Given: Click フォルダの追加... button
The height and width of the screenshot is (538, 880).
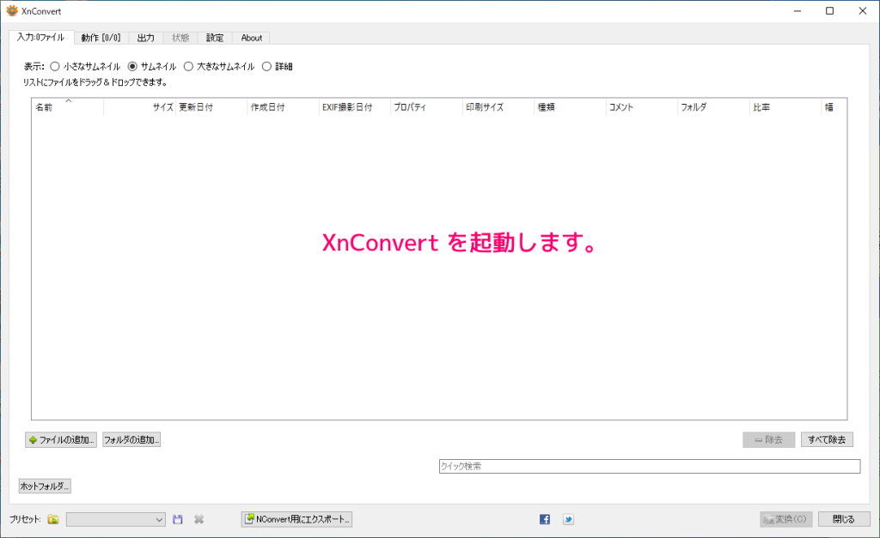Looking at the screenshot, I should pos(131,440).
